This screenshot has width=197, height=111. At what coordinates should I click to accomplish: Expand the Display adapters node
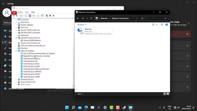pos(16,25)
